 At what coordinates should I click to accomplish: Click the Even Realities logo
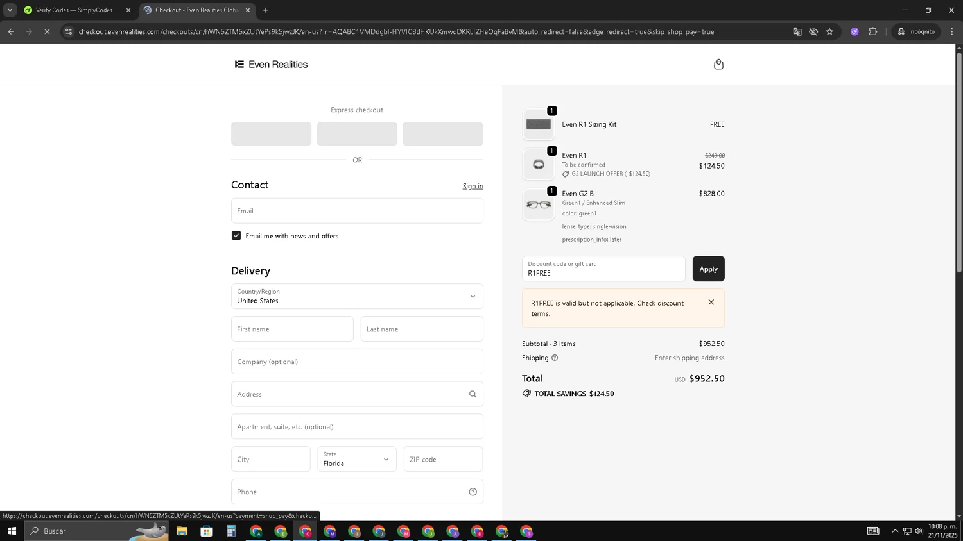(271, 64)
